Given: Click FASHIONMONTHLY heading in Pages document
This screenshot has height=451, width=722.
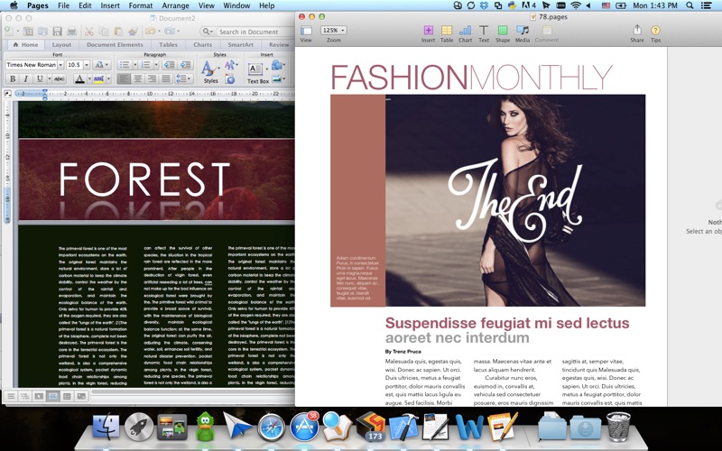Looking at the screenshot, I should pos(471,77).
